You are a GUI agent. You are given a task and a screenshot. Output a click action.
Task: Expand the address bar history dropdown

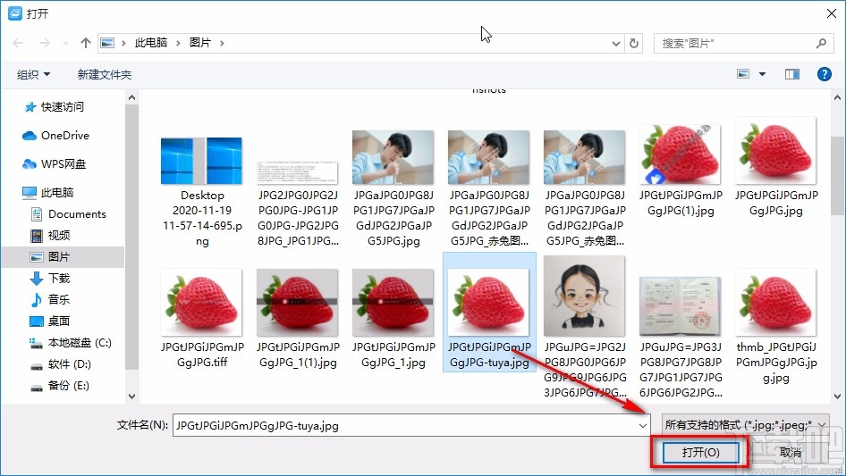click(616, 43)
